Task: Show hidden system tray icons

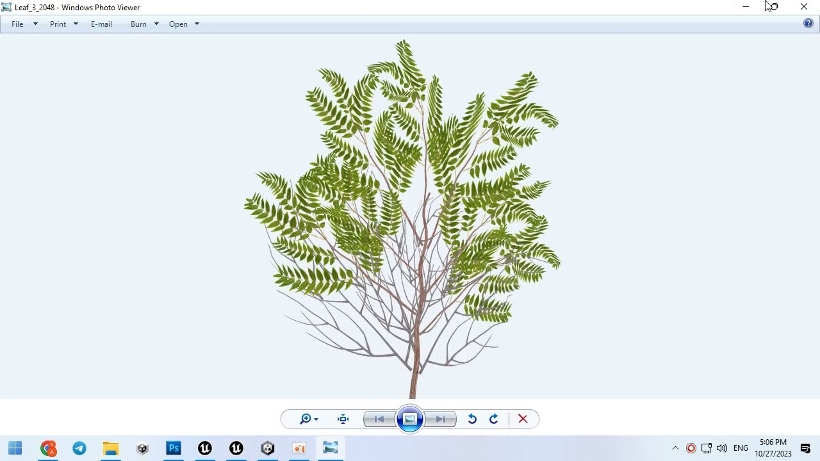Action: point(675,448)
